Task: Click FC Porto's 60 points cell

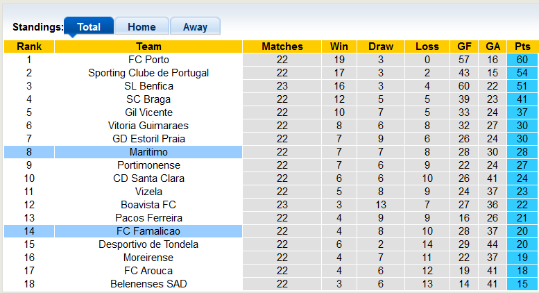Action: (x=522, y=60)
